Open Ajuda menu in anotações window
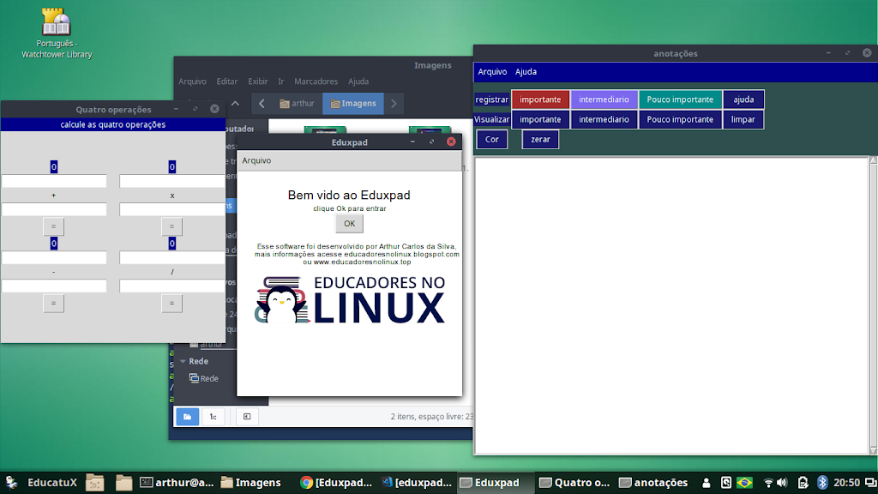 tap(526, 72)
